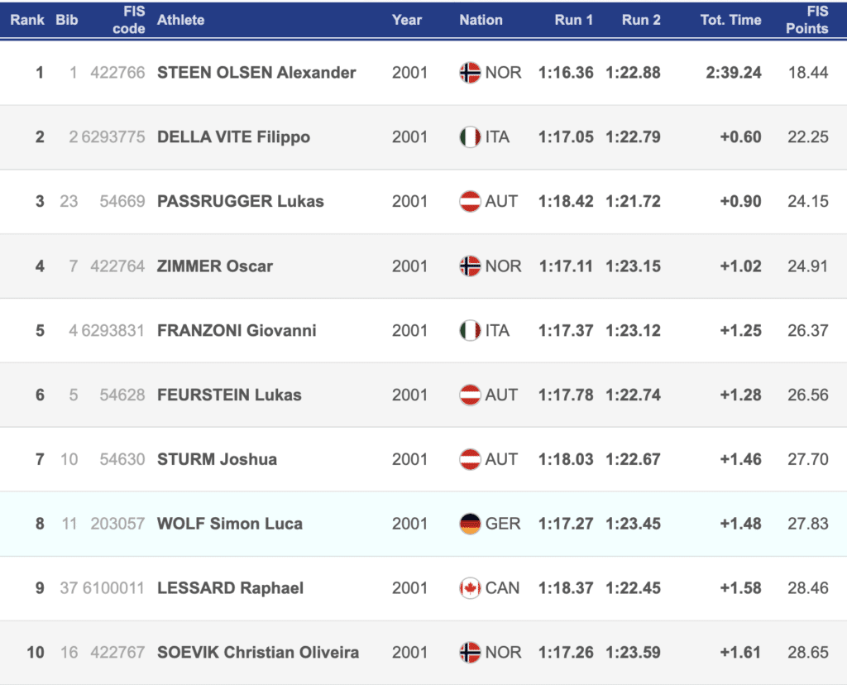This screenshot has width=847, height=685.
Task: Click FIS code 422766 in first row
Action: (x=117, y=73)
